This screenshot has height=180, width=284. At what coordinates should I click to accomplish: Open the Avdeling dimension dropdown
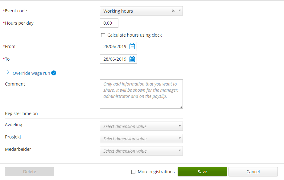click(141, 126)
